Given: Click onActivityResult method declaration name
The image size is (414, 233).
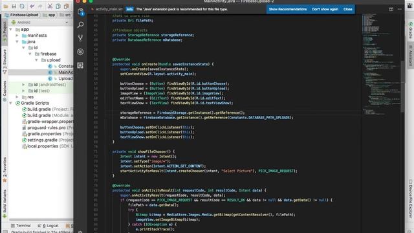Looking at the screenshot, I should [x=157, y=190].
